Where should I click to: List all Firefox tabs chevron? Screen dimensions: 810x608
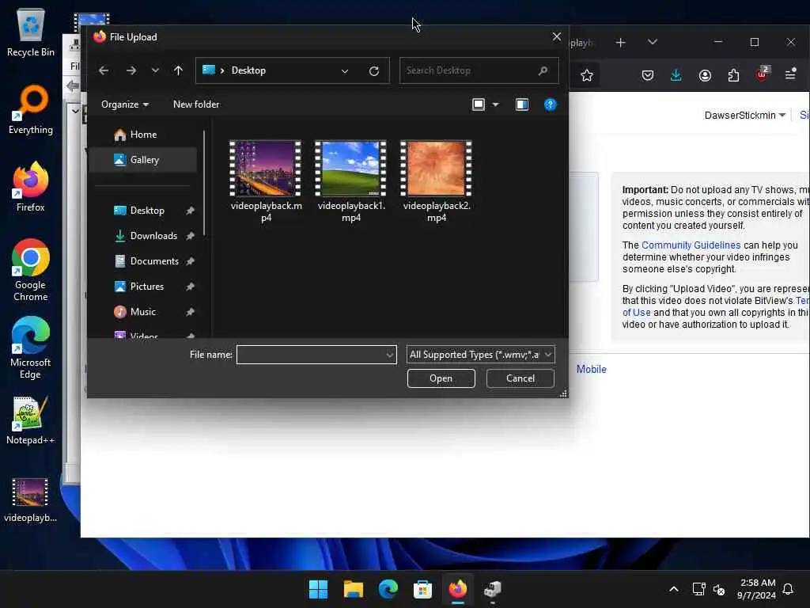(x=653, y=42)
